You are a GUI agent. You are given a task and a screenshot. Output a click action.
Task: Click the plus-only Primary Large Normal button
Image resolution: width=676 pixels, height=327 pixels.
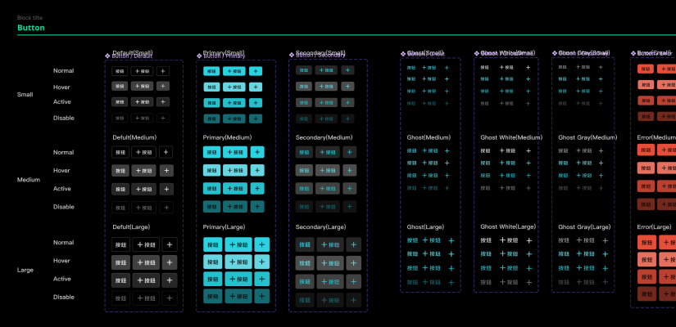pyautogui.click(x=261, y=244)
